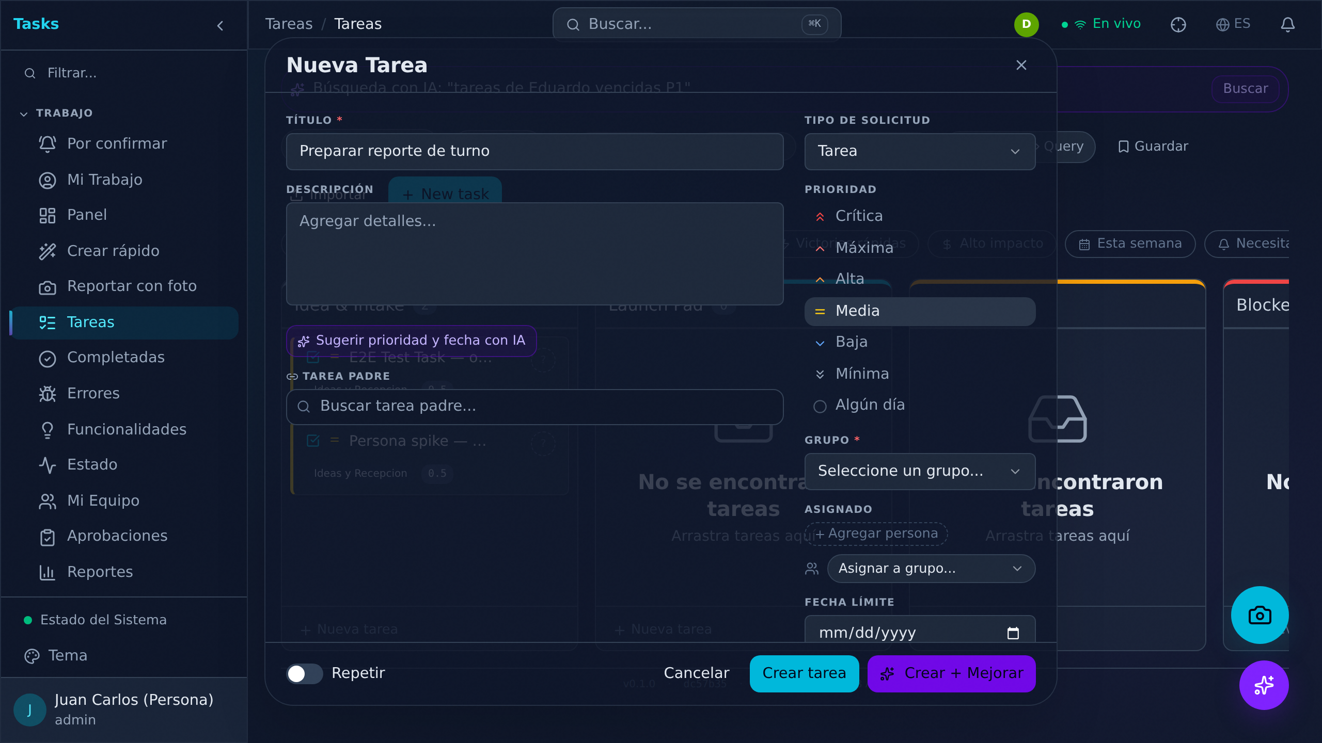Click the Funcionalidades lightbulb icon

tap(48, 430)
